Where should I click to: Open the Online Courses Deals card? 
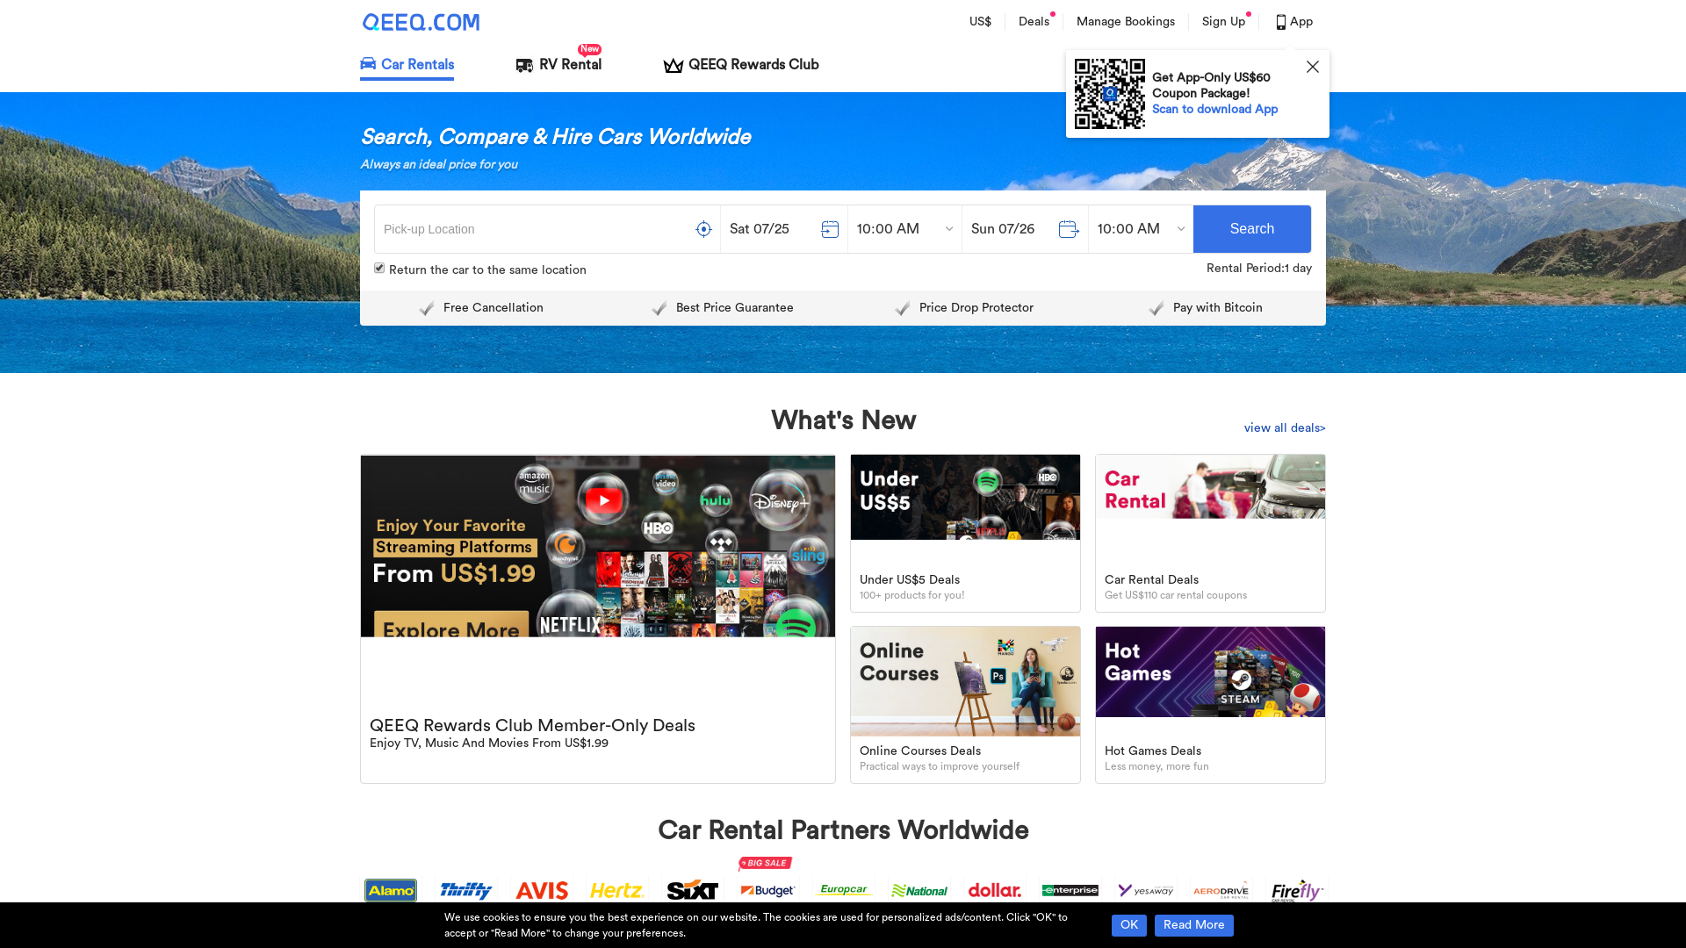pos(965,705)
